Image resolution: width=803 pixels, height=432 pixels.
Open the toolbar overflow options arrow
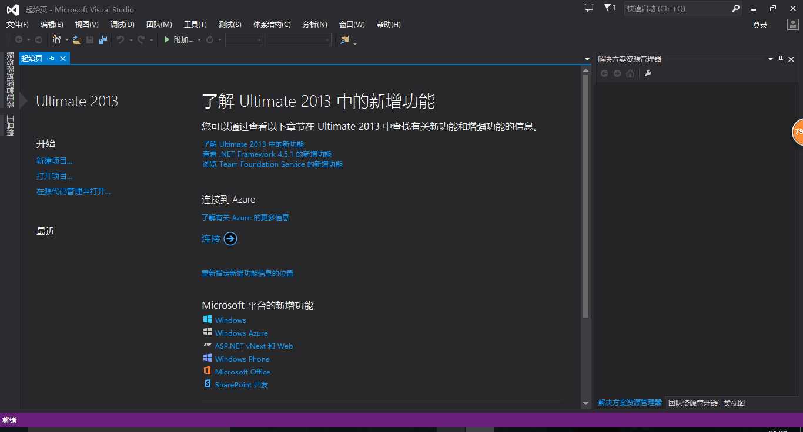pyautogui.click(x=355, y=42)
